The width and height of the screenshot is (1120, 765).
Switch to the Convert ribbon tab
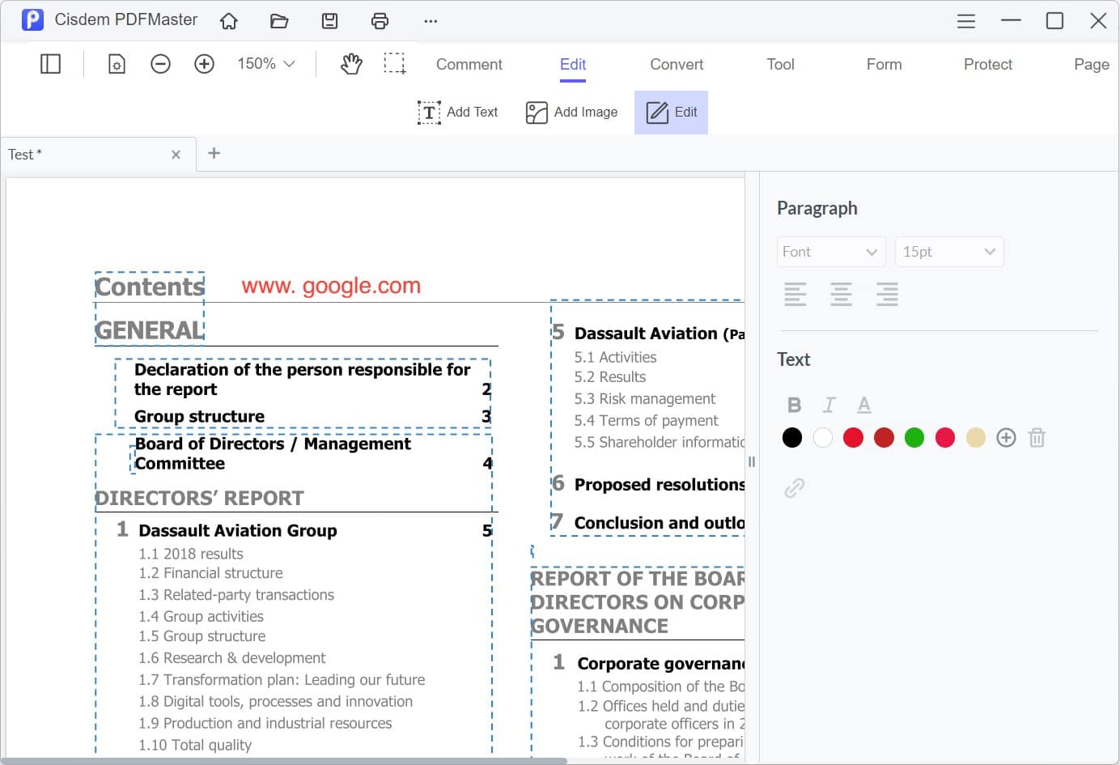click(x=676, y=64)
